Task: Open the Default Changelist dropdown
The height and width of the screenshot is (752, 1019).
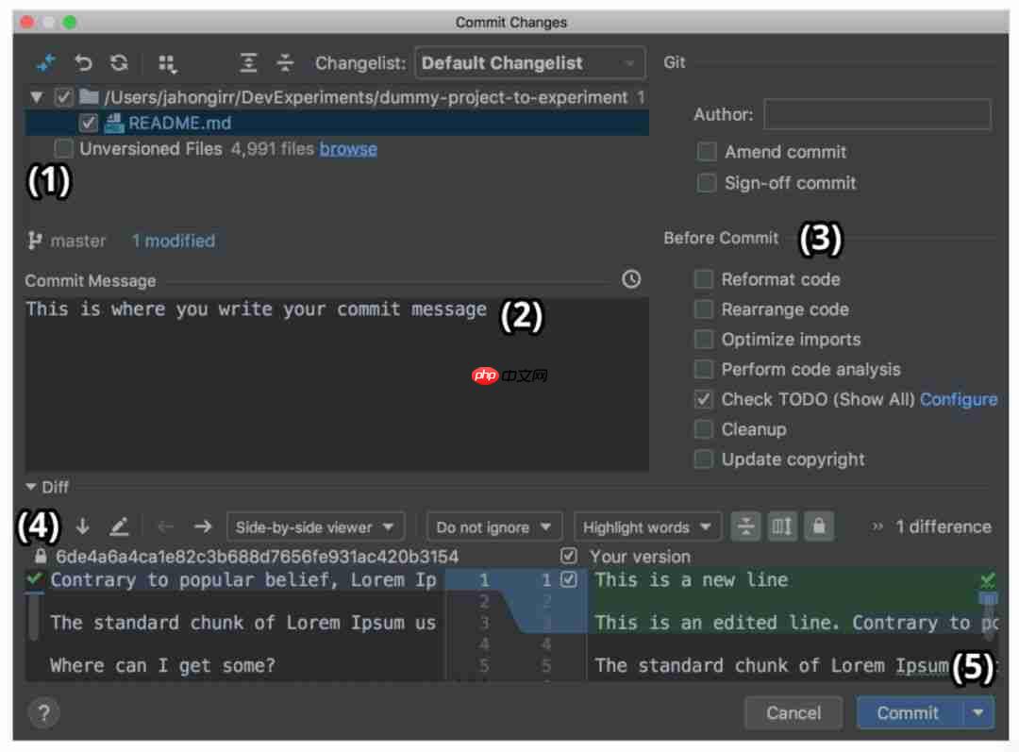Action: 528,62
